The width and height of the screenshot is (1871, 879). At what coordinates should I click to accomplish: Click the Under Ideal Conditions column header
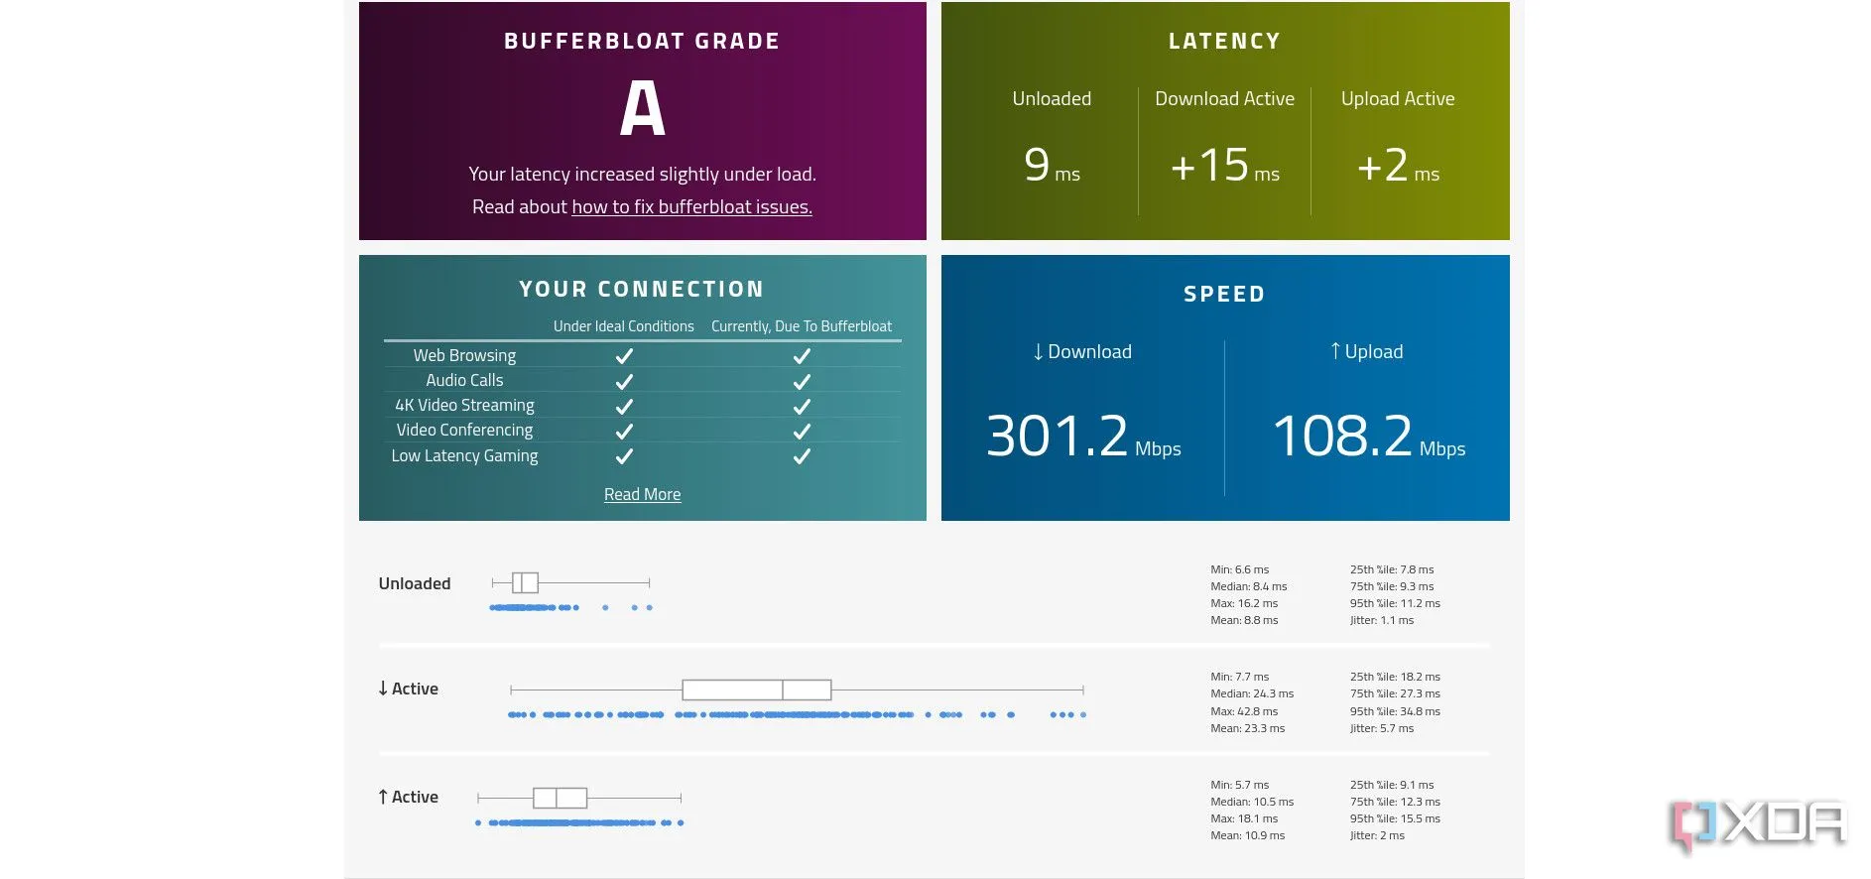pyautogui.click(x=623, y=325)
